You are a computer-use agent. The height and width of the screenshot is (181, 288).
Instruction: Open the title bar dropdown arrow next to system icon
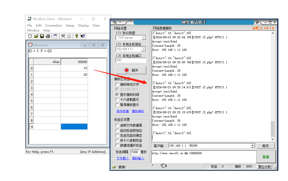click(x=120, y=22)
